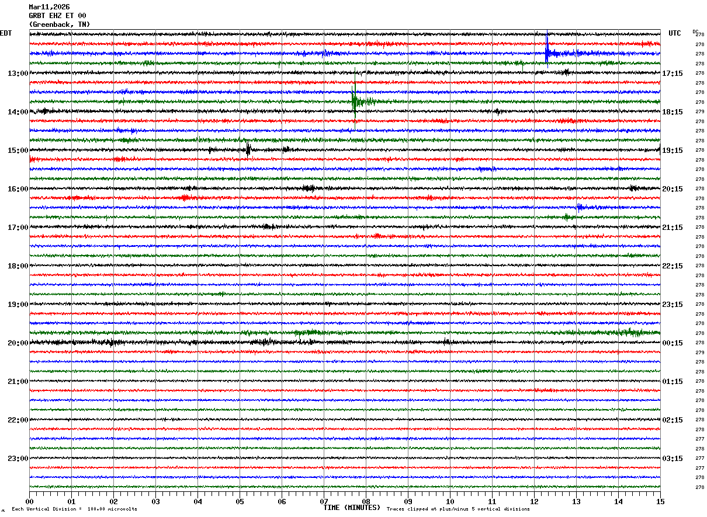Click the 03:15 UTC time label
The image size is (707, 517).
[673, 459]
